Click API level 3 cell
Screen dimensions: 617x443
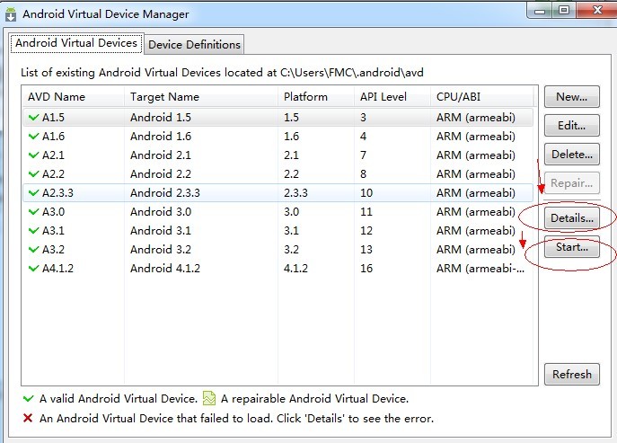[363, 118]
